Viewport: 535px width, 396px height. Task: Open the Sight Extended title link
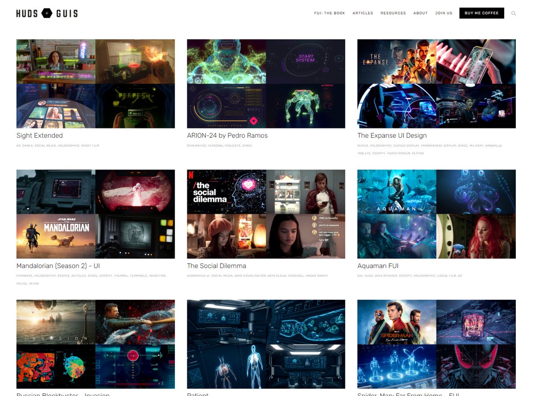pos(40,136)
